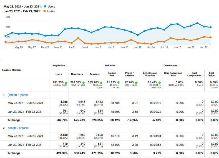Sort by the Sessions column header
The image size is (219, 158).
coord(94,74)
